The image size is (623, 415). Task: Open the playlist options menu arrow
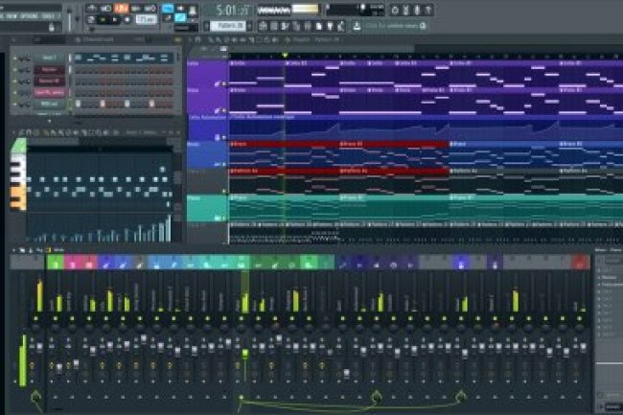point(191,39)
